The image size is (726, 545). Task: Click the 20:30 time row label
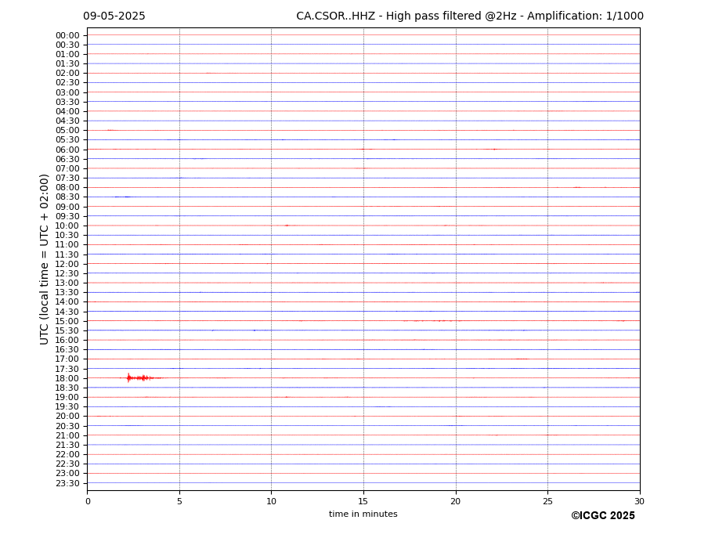coord(67,426)
